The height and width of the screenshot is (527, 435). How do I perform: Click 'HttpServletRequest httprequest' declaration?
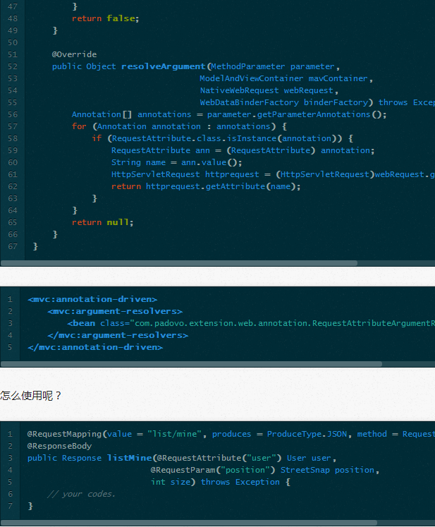pos(185,174)
